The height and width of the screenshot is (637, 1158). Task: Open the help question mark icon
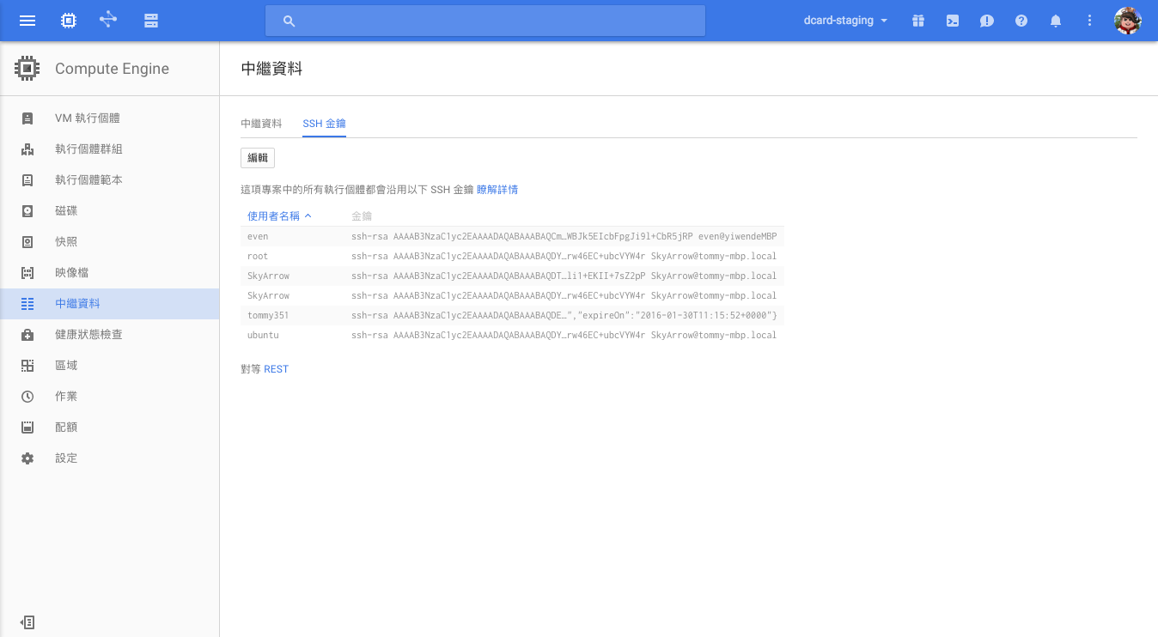pyautogui.click(x=1021, y=21)
